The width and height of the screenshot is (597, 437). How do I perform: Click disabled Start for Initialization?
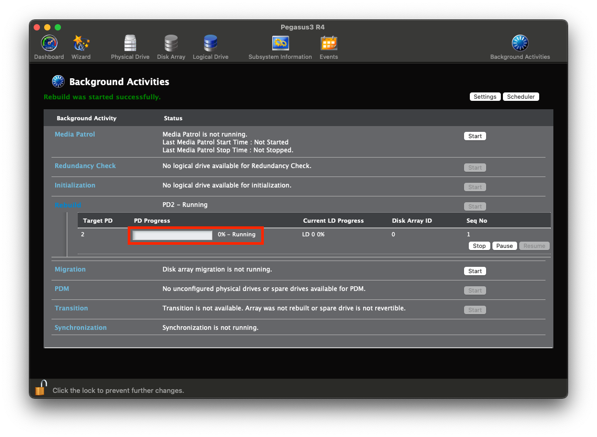tap(475, 187)
